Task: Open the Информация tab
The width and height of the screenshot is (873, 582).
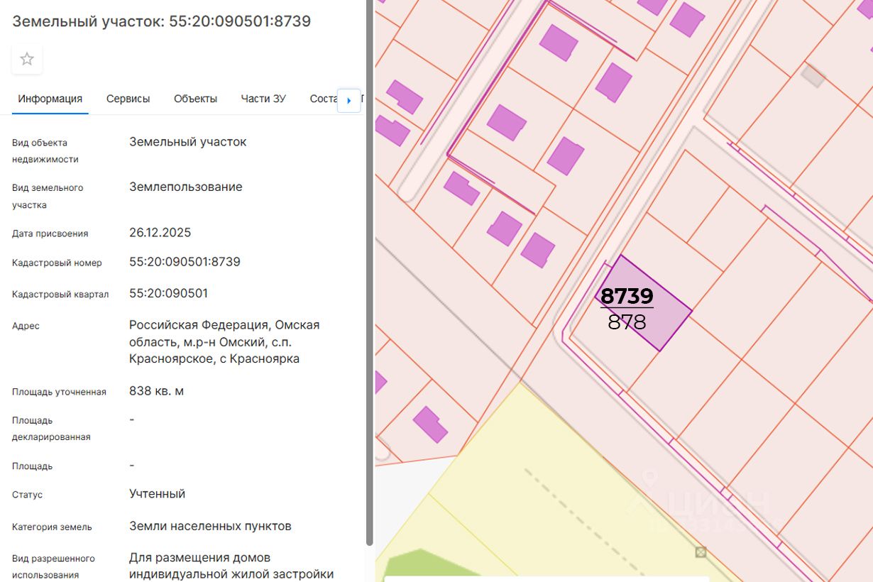Action: tap(50, 99)
